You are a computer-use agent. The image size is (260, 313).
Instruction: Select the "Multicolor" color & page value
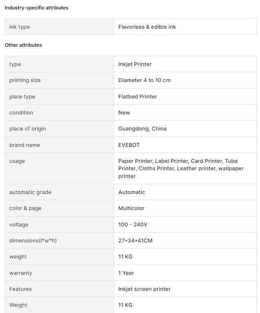131,208
